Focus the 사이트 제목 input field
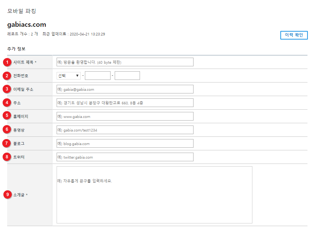Screen dimensions: 332x231 [x=125, y=62]
